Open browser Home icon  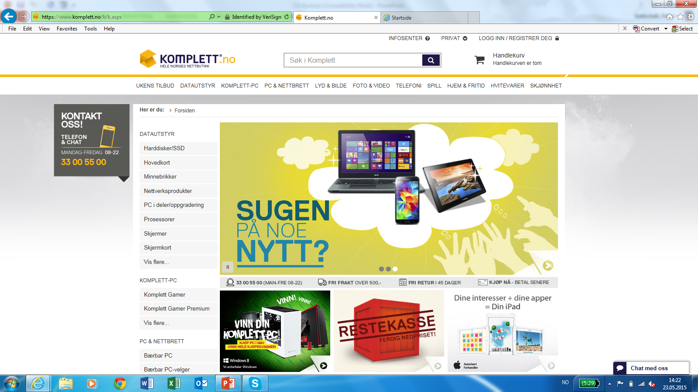670,17
